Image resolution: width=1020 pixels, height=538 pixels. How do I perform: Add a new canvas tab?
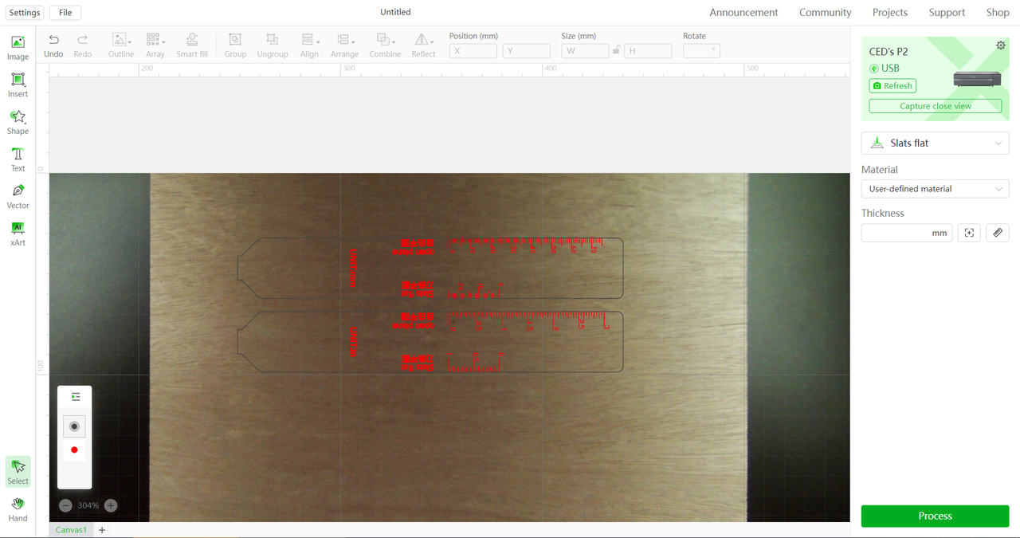coord(102,530)
